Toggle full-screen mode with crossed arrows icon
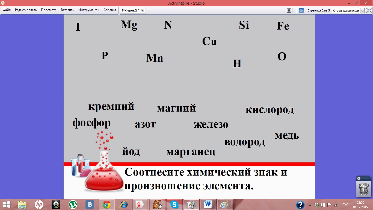The image size is (373, 210). tap(369, 10)
